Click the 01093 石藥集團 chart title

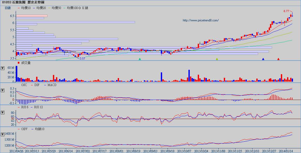click(21, 2)
